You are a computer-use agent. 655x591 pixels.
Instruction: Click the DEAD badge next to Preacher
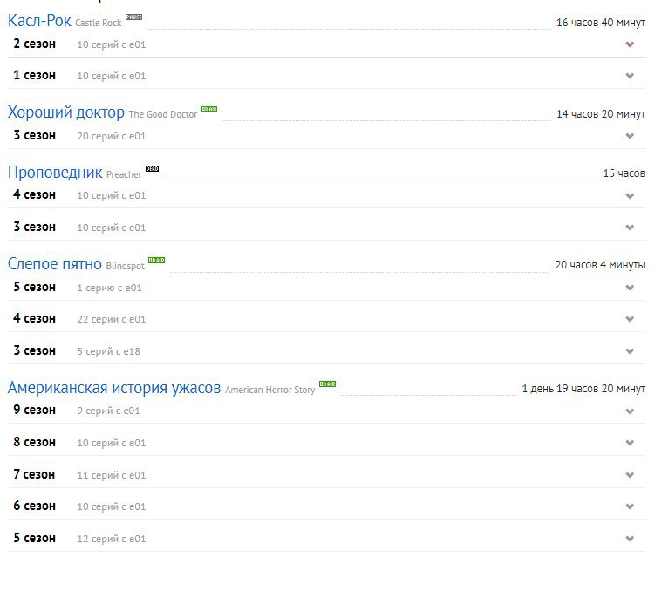(x=152, y=168)
